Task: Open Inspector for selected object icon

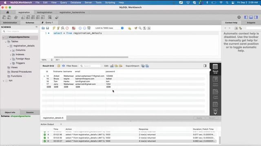Action: pos(16,17)
